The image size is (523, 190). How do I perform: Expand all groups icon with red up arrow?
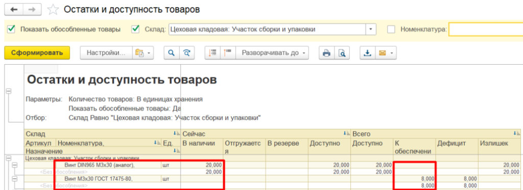pos(228,53)
